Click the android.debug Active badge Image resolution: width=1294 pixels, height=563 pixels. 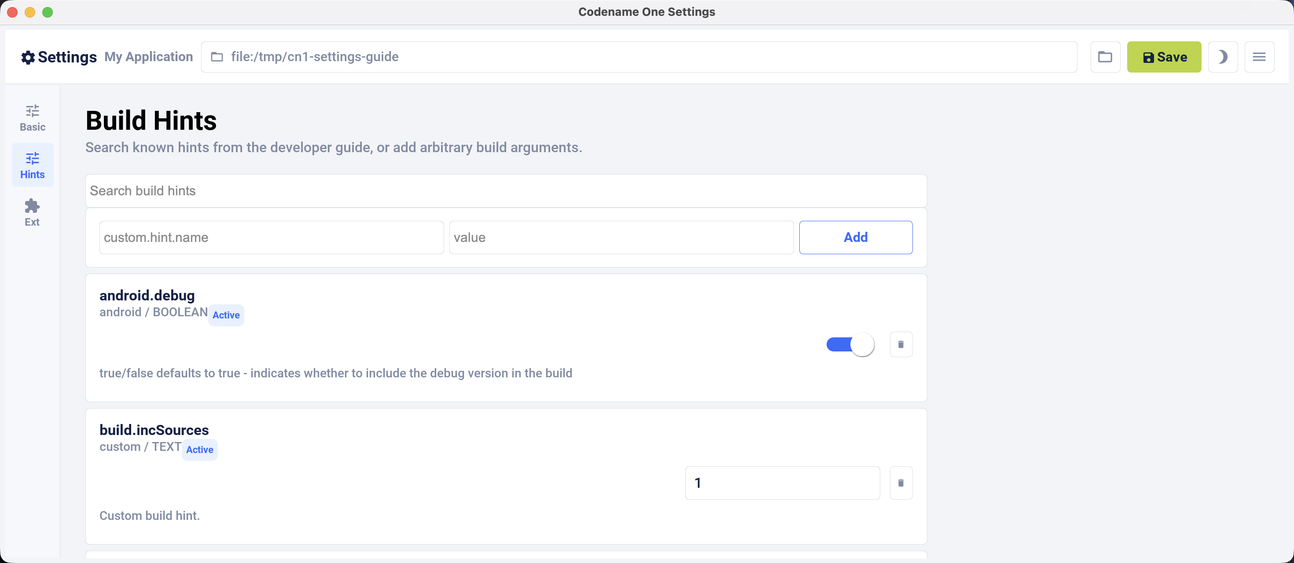[226, 315]
